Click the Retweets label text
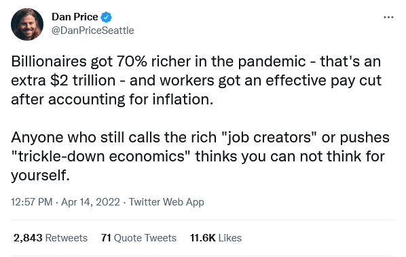The width and height of the screenshot is (406, 257). tap(67, 238)
